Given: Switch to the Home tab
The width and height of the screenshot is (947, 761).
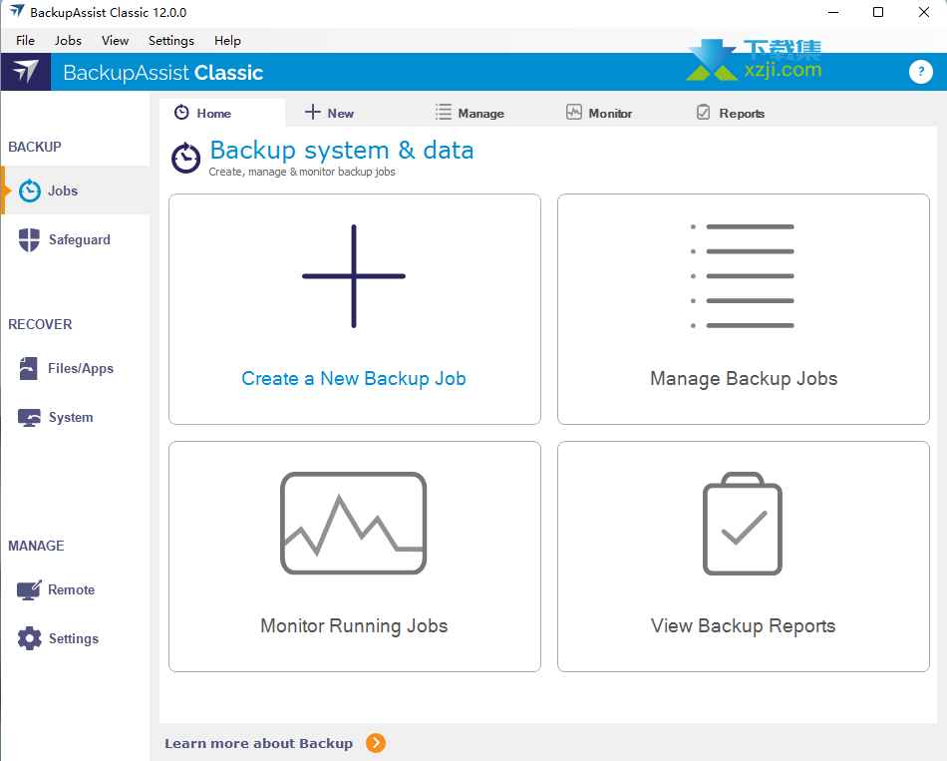Looking at the screenshot, I should pyautogui.click(x=222, y=113).
